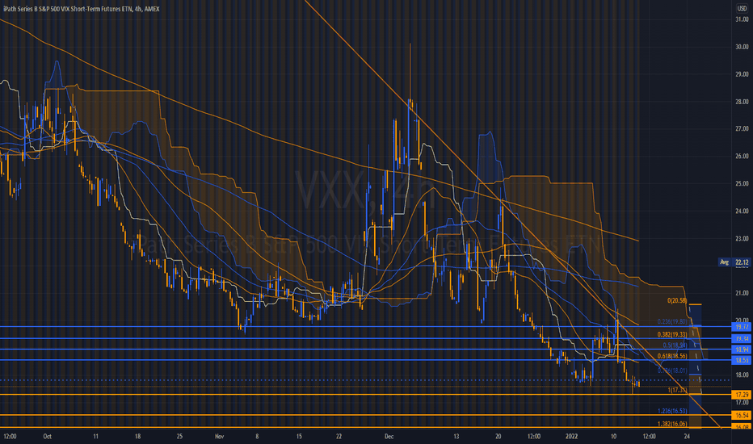Click Nov on the time axis
Viewport: 753px width, 444px height.
pos(220,436)
